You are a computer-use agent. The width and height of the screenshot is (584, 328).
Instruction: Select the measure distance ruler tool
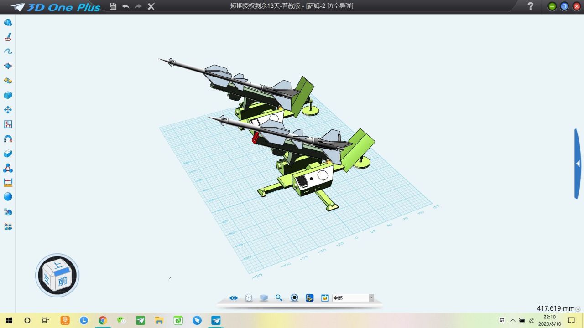(8, 182)
